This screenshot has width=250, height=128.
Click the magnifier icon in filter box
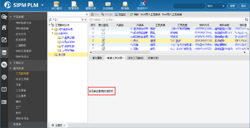[x=246, y=20]
